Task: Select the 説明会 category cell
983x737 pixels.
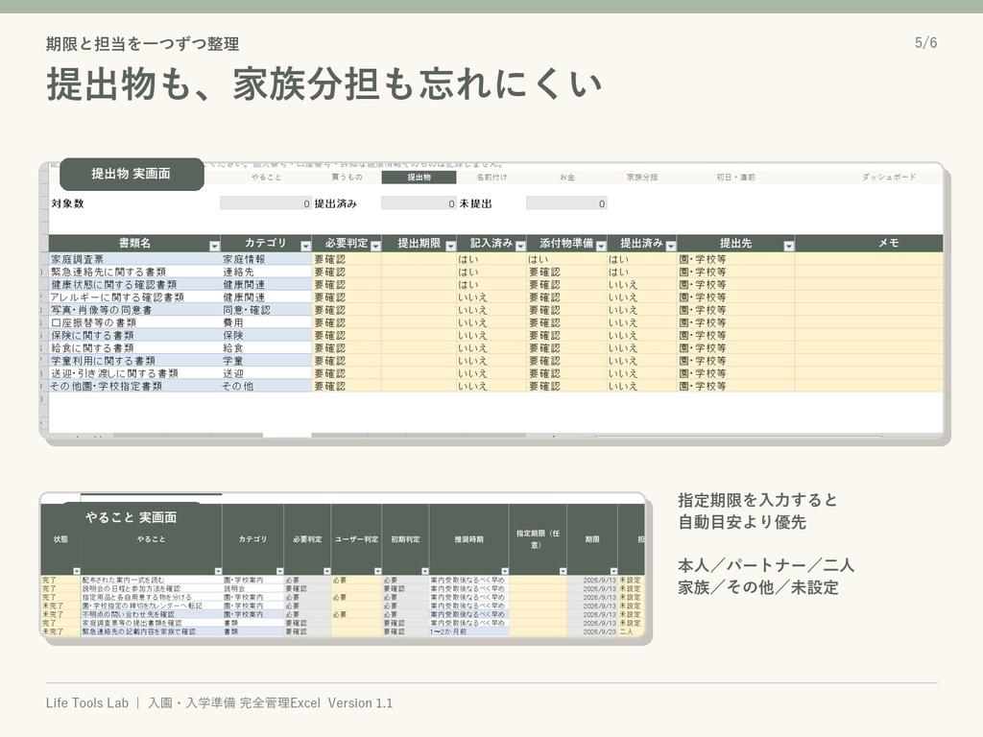Action: [252, 588]
